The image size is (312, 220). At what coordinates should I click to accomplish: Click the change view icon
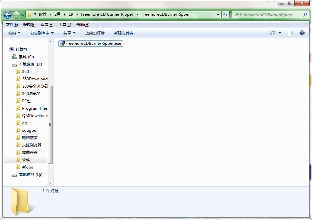[273, 33]
